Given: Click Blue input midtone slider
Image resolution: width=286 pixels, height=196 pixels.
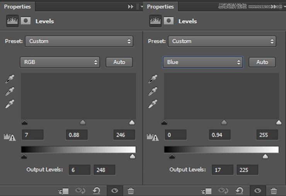Looking at the screenshot, I should coord(224,122).
